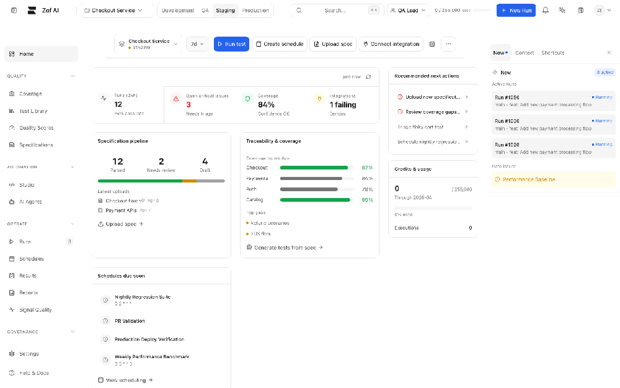The image size is (620, 388).
Task: Click the coverage circle icon
Action: pyautogui.click(x=247, y=99)
